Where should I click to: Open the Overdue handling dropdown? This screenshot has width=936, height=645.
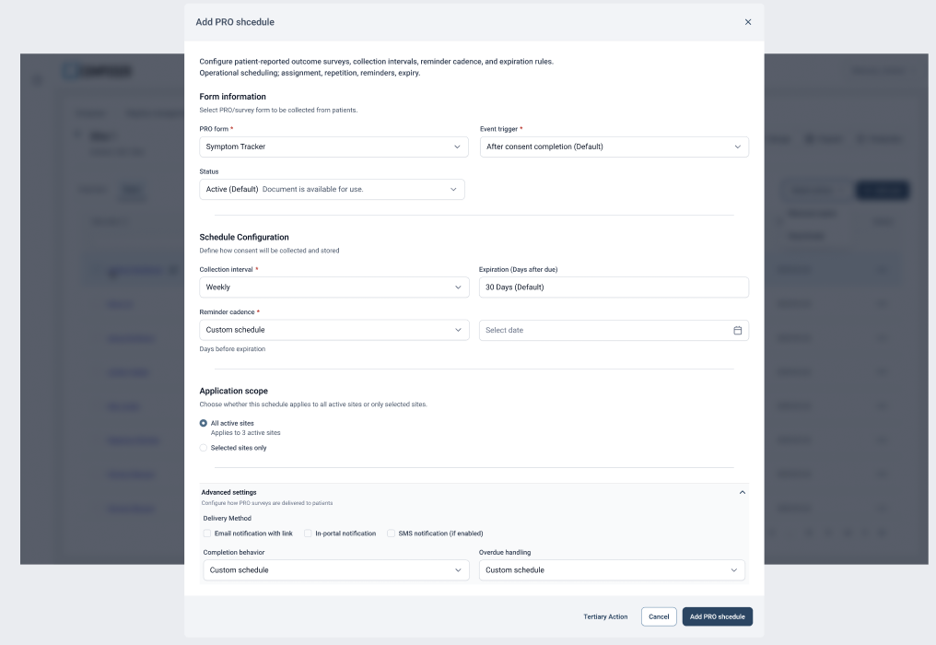coord(612,570)
